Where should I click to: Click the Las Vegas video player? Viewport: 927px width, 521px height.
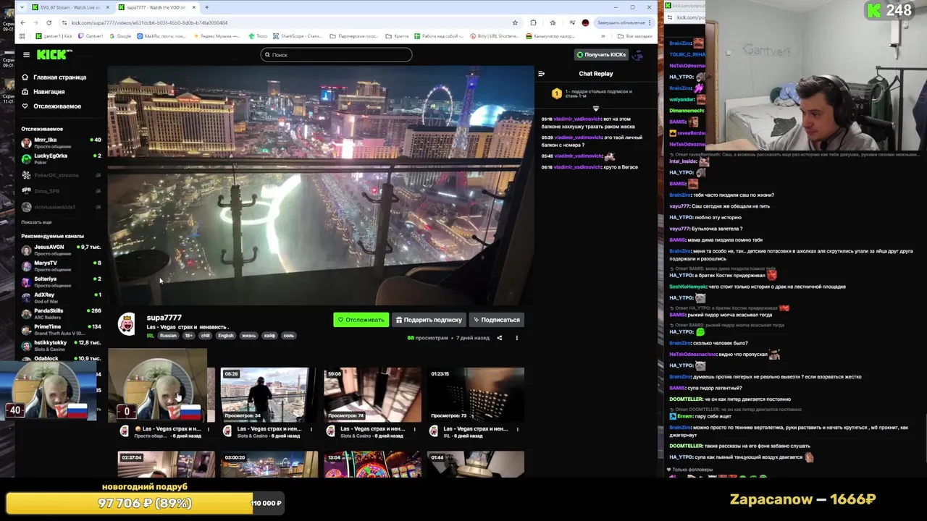pos(321,186)
